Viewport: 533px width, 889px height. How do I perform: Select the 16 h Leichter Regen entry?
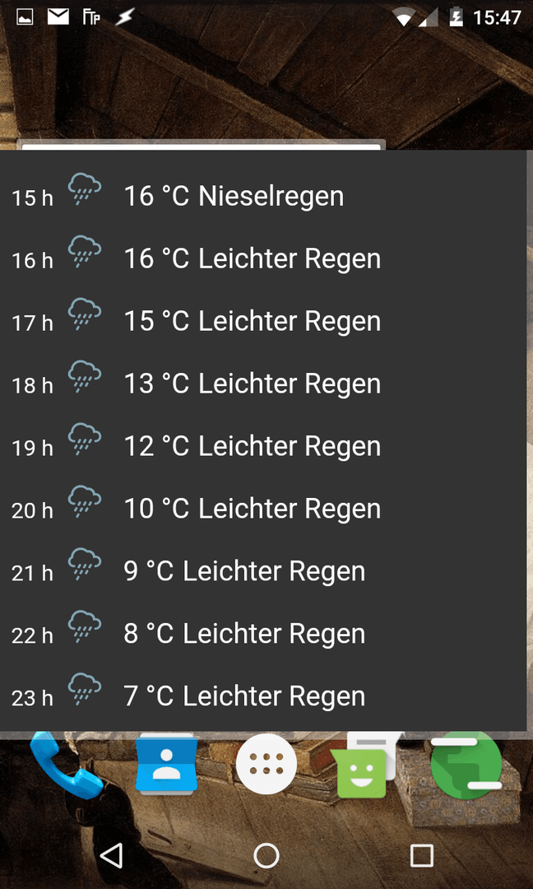click(x=263, y=258)
